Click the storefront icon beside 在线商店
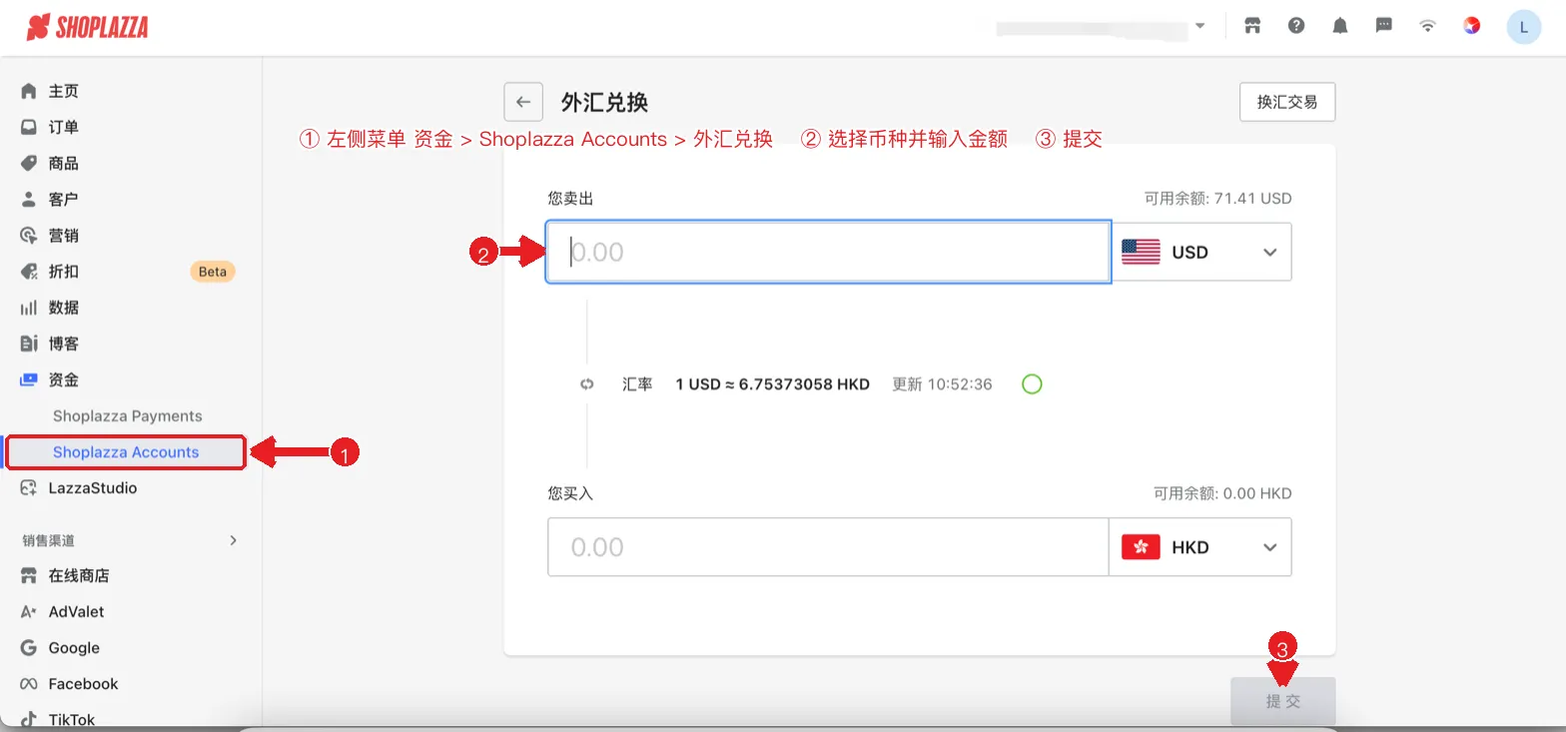This screenshot has height=732, width=1566. pyautogui.click(x=29, y=576)
